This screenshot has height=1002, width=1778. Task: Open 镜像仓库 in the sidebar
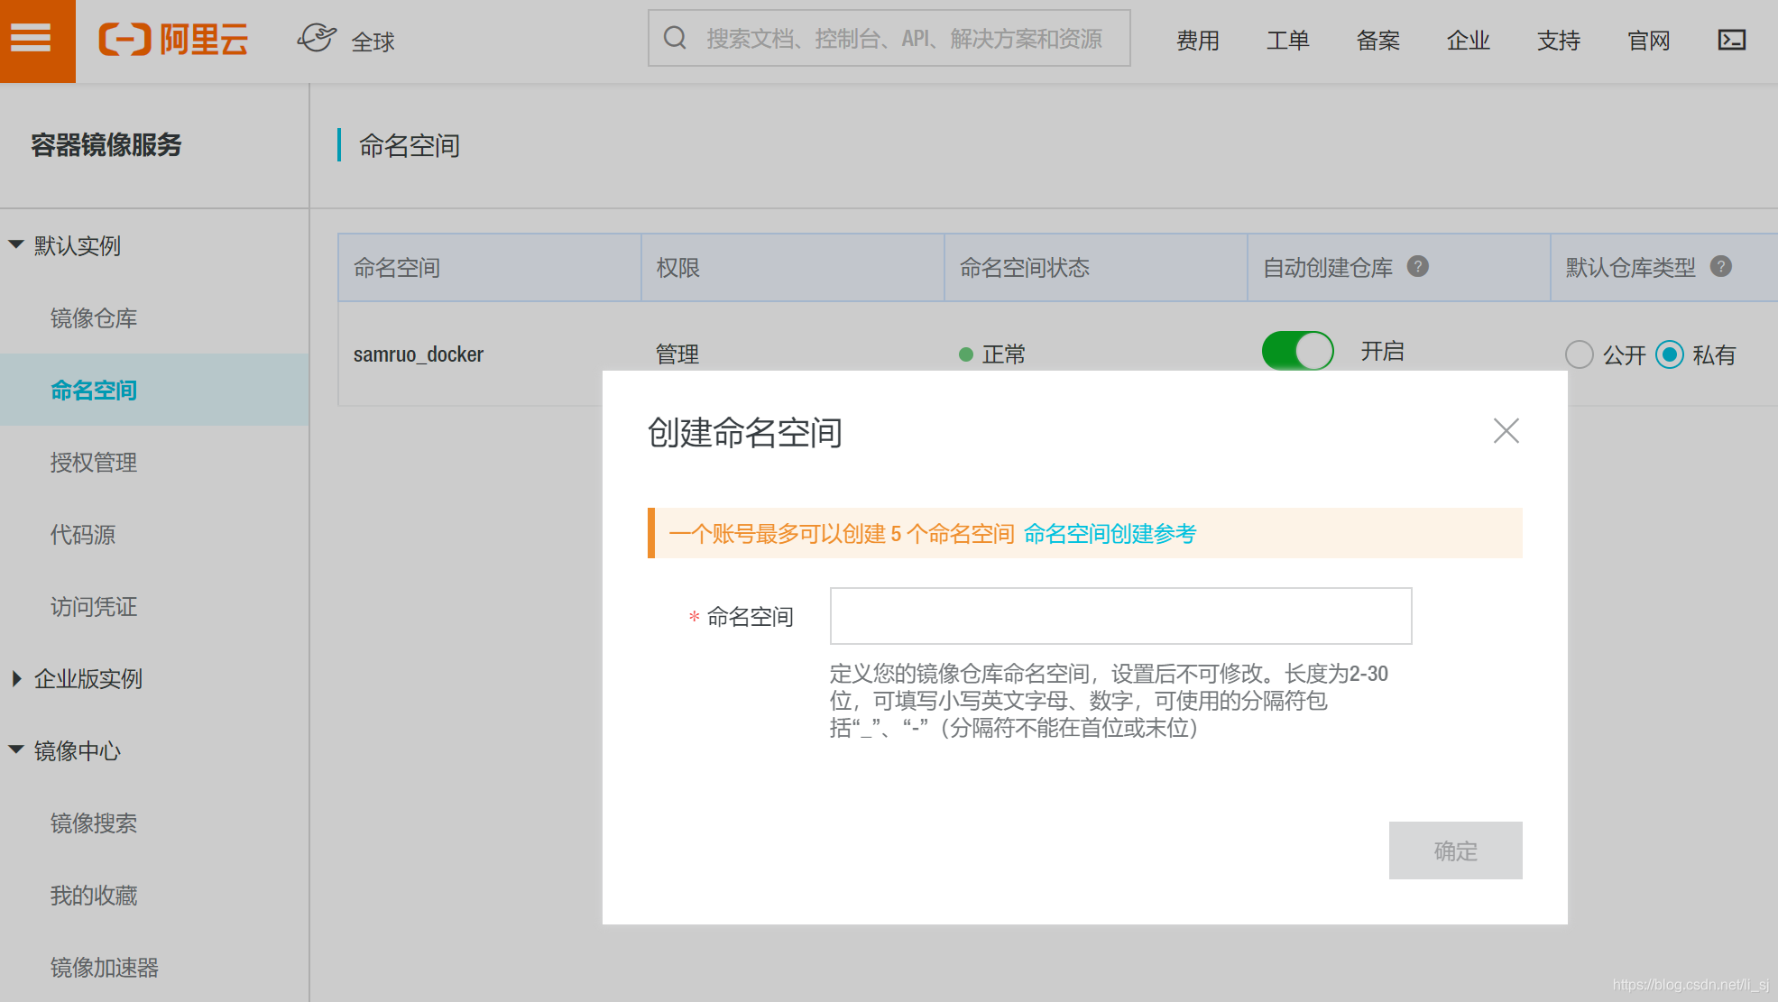point(94,318)
